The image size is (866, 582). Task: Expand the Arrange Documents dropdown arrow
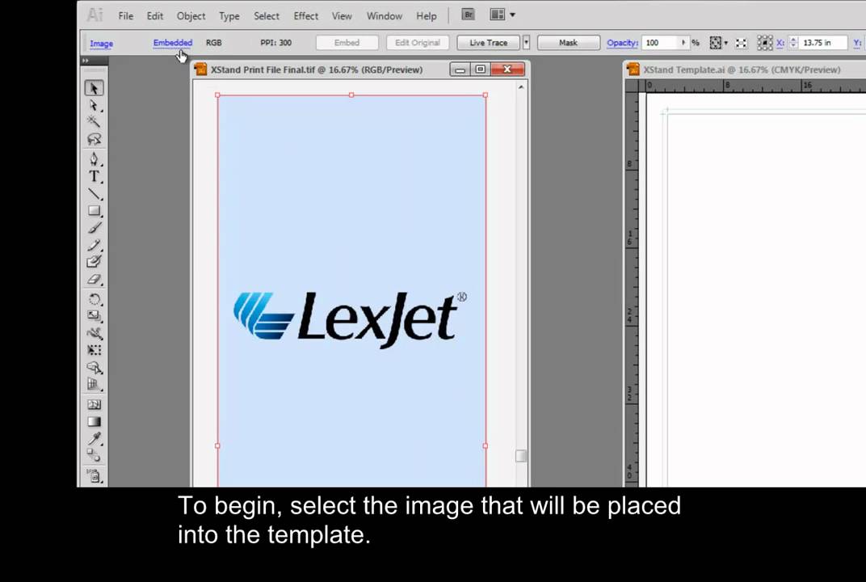click(x=512, y=15)
